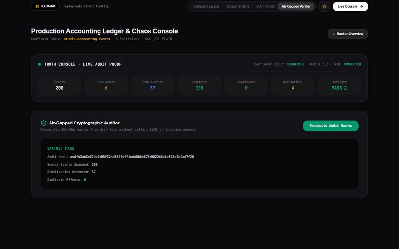
Task: Select the Rebalances 6 stat card
Action: click(106, 85)
